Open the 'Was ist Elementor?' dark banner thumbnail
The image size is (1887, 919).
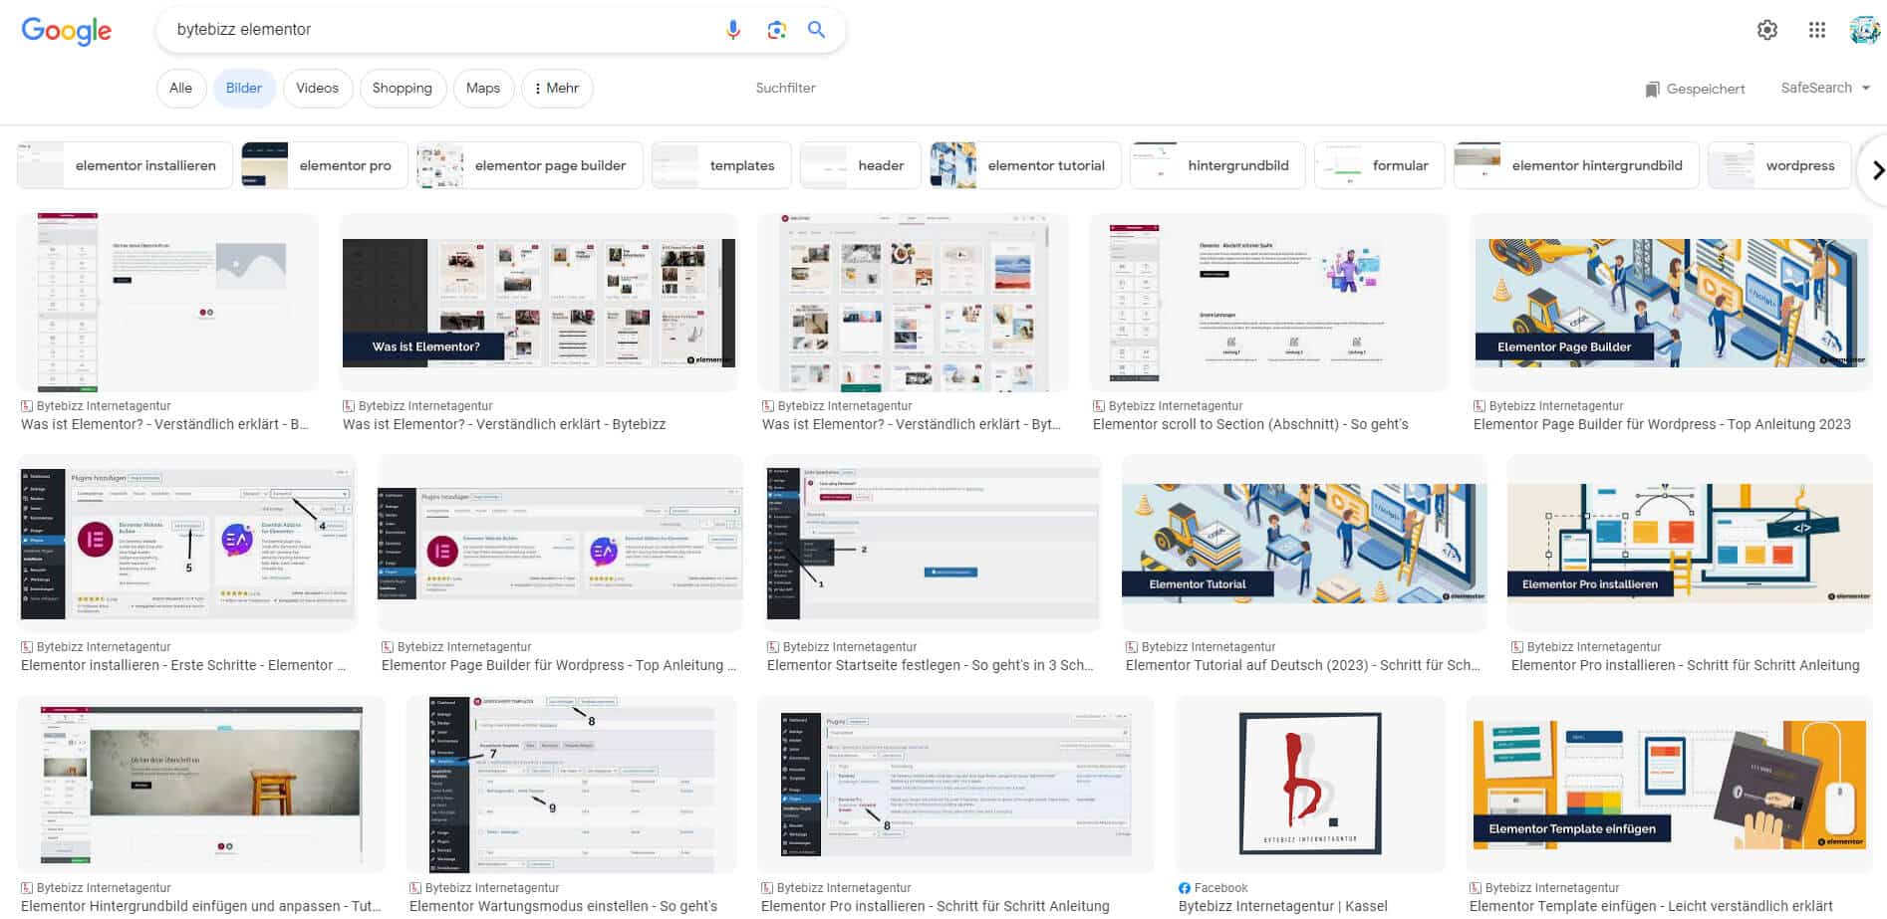[x=539, y=303]
